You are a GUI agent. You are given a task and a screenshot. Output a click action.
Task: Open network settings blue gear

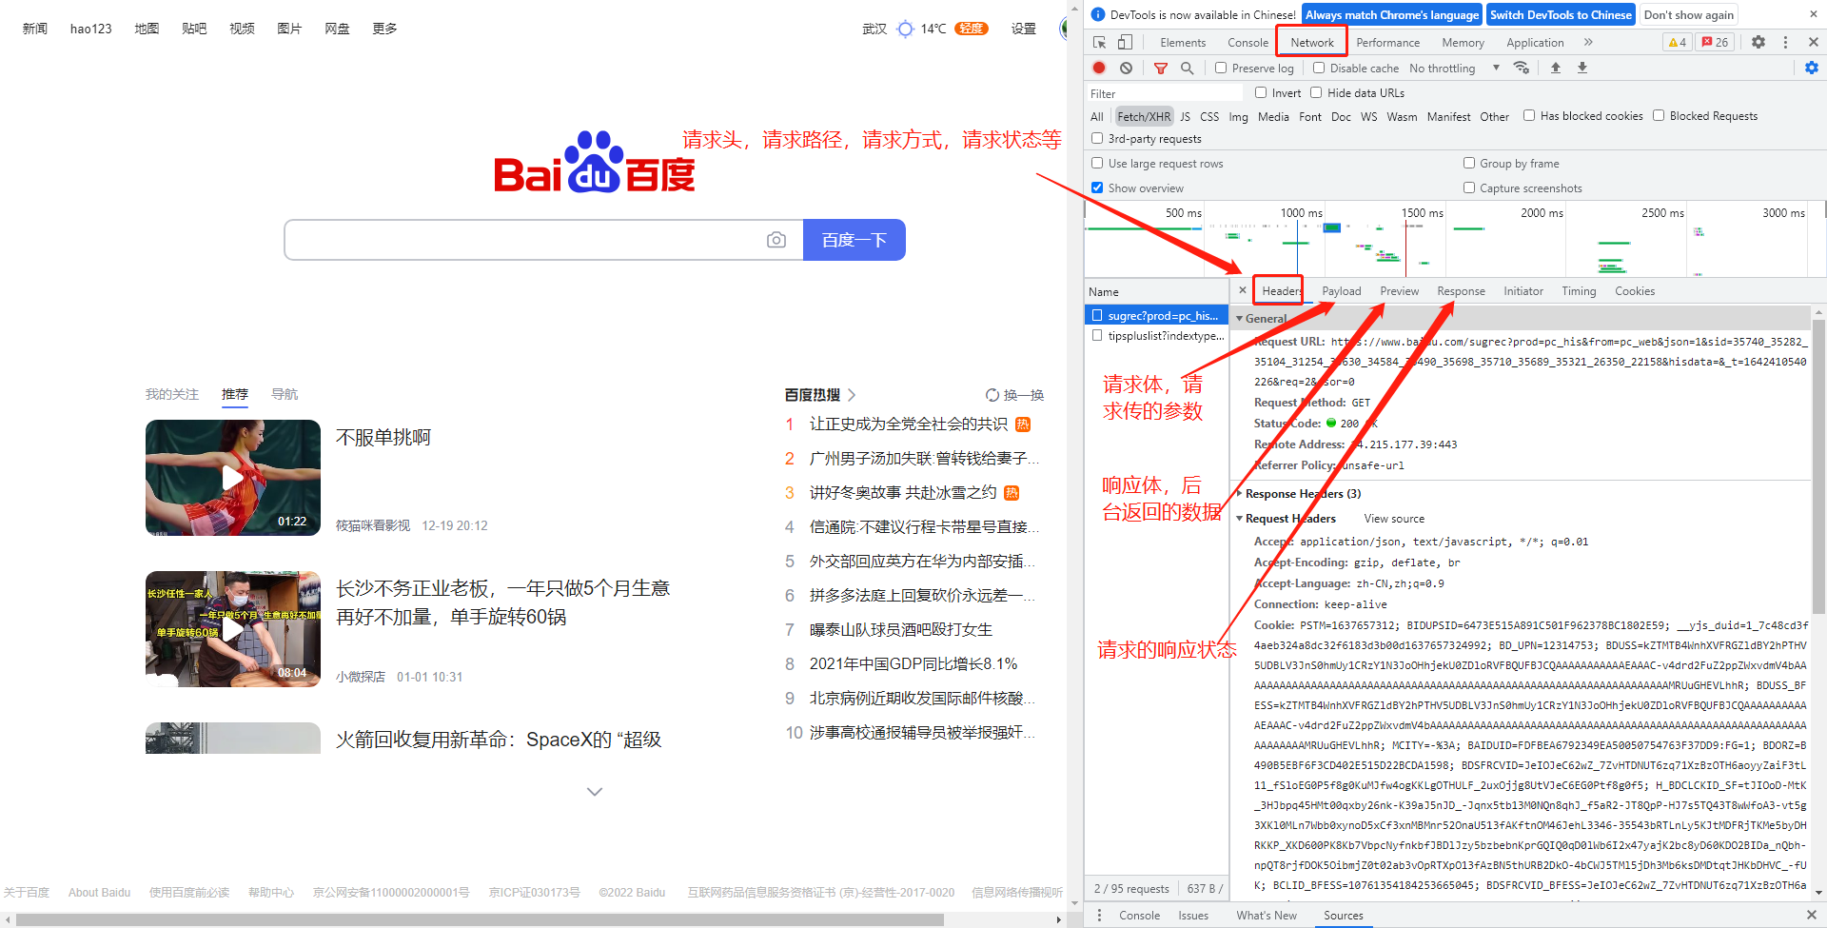pyautogui.click(x=1812, y=68)
